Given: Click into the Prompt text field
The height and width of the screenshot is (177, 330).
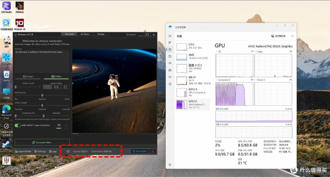Looking at the screenshot, I should pos(42,61).
